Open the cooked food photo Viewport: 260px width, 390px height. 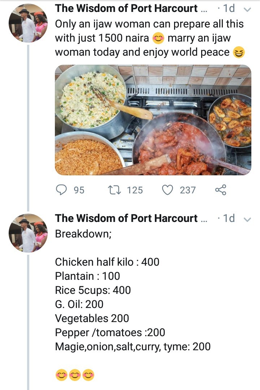pos(153,120)
